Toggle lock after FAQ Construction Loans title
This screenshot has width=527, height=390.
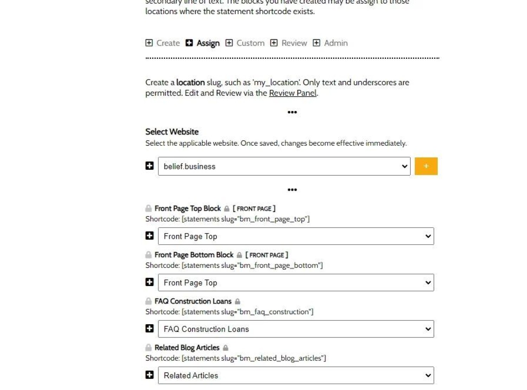point(238,301)
